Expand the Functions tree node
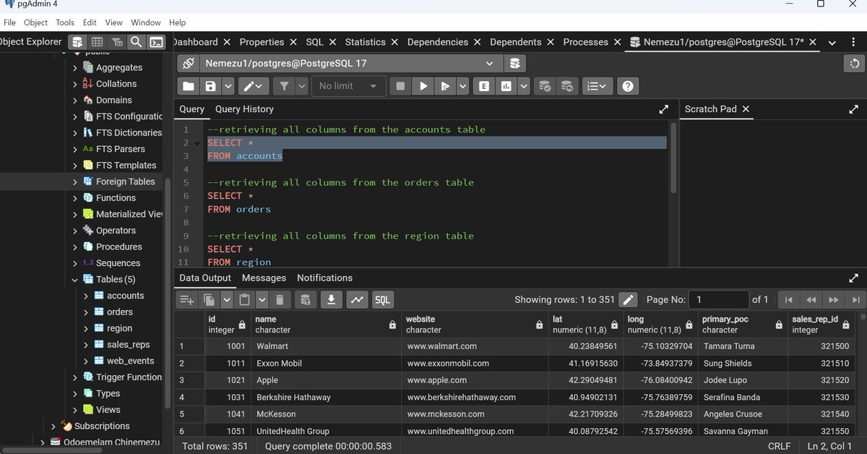Viewport: 867px width, 454px height. coord(75,198)
